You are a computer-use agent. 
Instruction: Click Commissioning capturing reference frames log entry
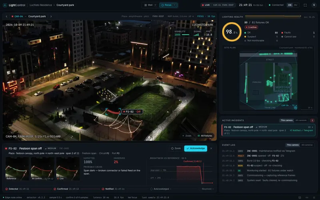[x=268, y=176]
